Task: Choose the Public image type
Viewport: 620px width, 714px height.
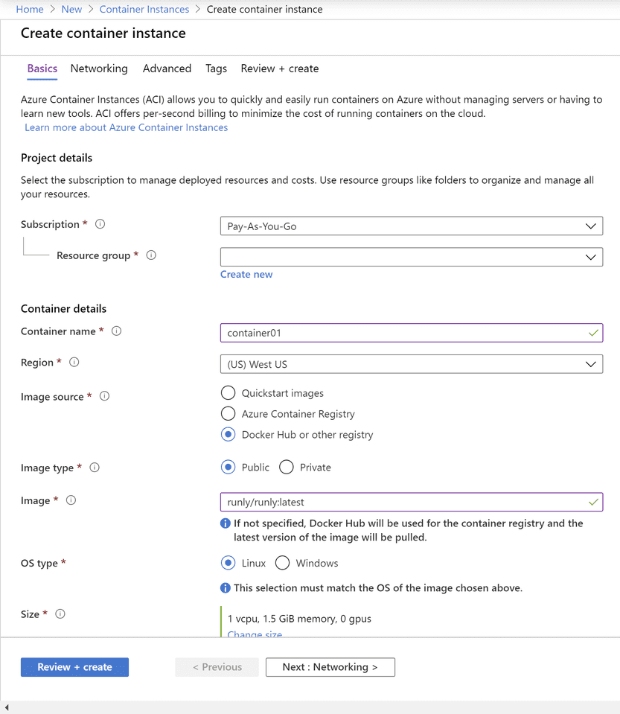Action: click(228, 468)
